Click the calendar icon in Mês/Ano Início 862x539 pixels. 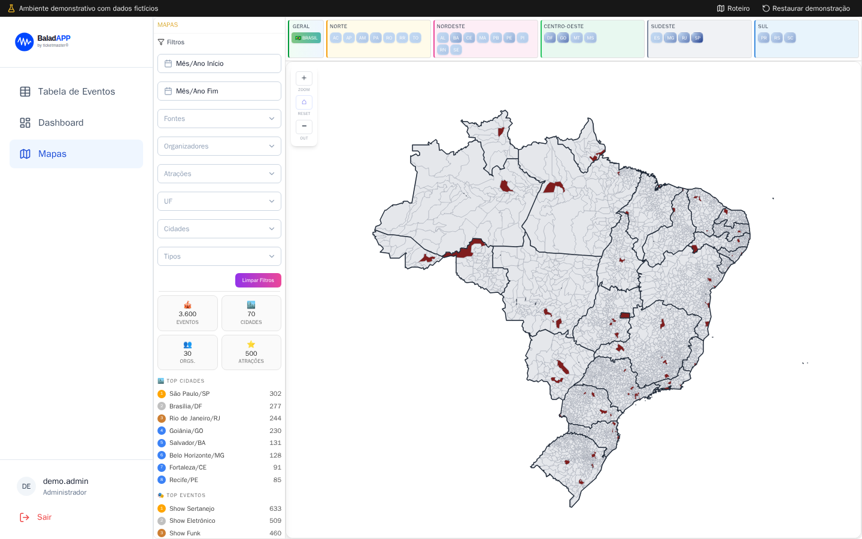(168, 63)
